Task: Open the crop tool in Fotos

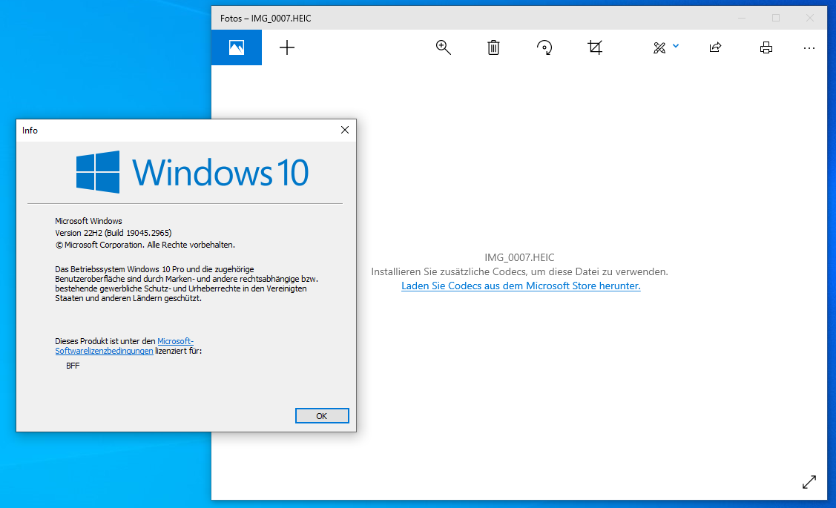Action: coord(595,47)
